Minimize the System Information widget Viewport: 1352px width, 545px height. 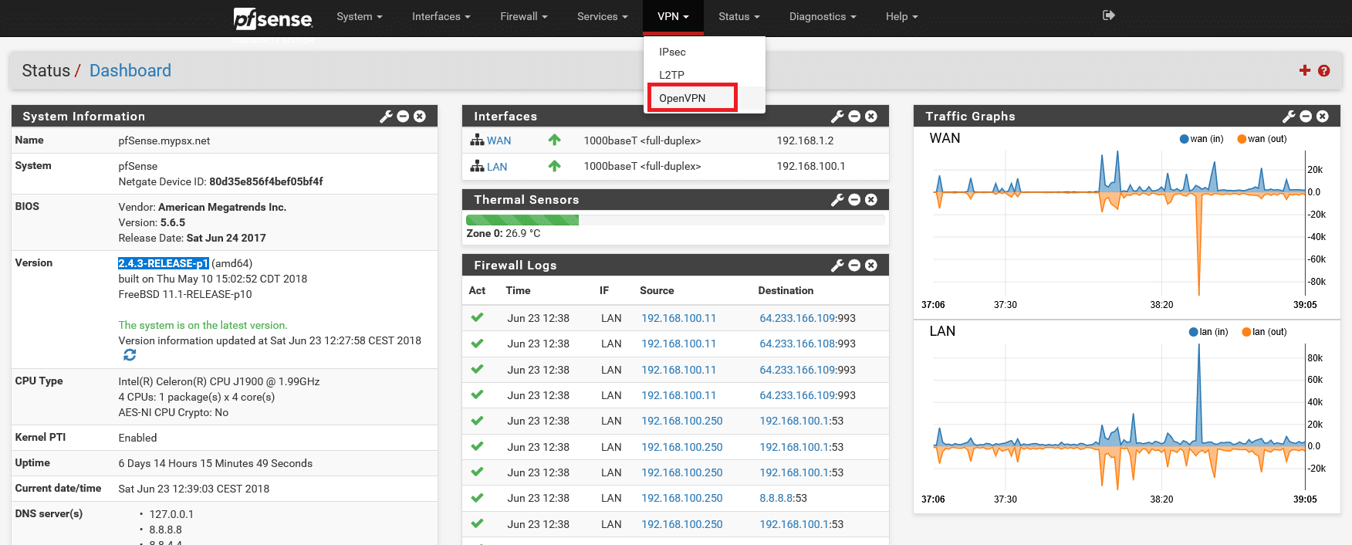[403, 117]
